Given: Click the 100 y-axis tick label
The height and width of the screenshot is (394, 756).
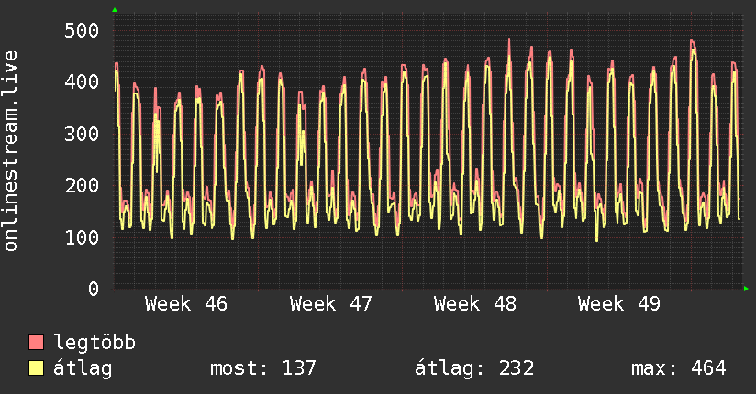Looking at the screenshot, I should coord(82,237).
